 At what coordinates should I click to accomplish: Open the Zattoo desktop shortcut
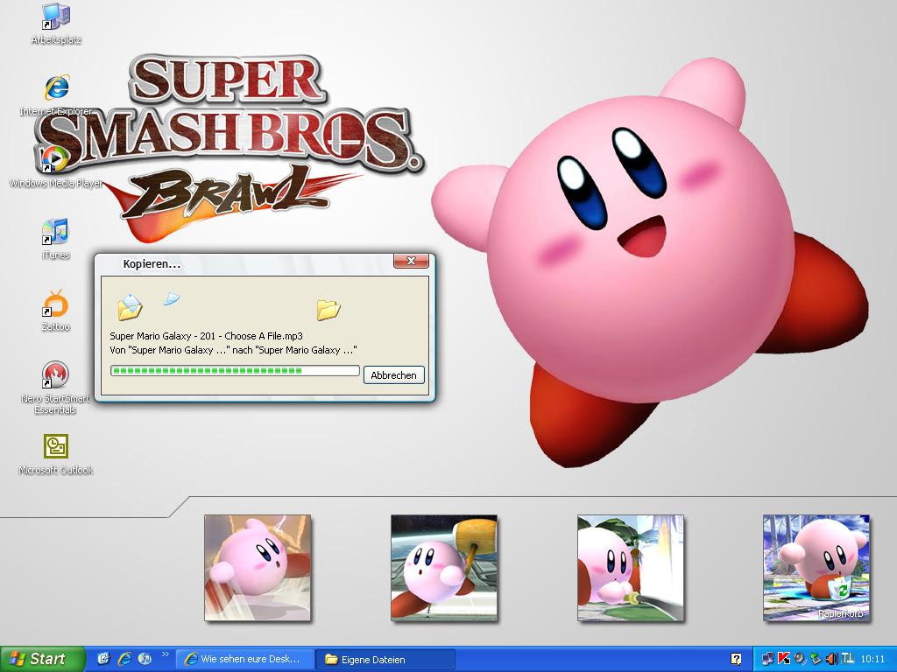click(56, 304)
